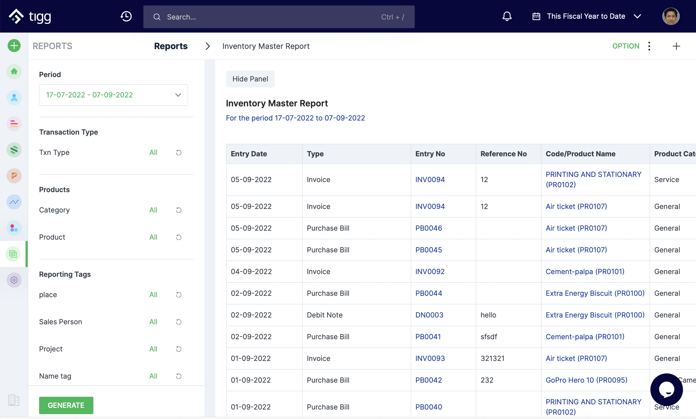Click the green quick-add plus icon
Image resolution: width=696 pixels, height=419 pixels.
pyautogui.click(x=14, y=46)
